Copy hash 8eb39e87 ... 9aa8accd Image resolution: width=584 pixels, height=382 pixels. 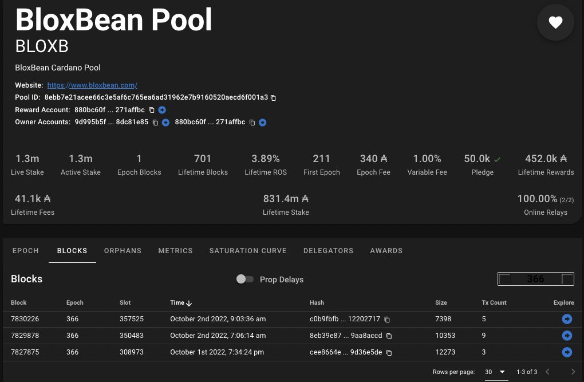[389, 336]
